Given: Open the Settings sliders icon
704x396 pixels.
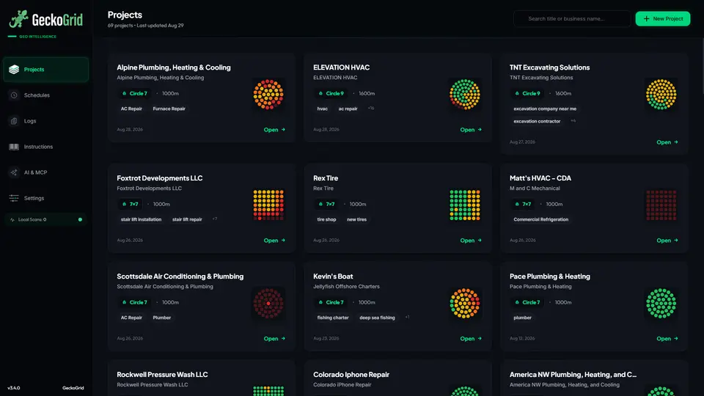Looking at the screenshot, I should click(14, 198).
